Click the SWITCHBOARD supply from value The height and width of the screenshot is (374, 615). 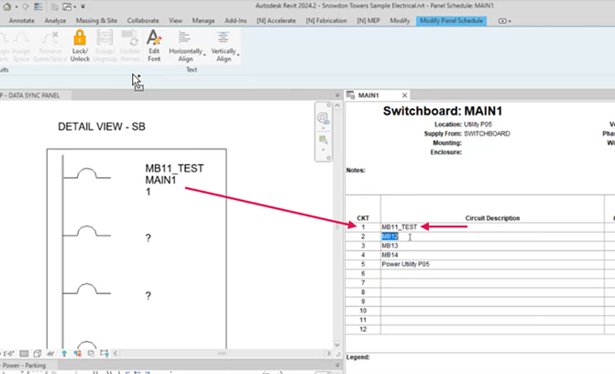[487, 134]
